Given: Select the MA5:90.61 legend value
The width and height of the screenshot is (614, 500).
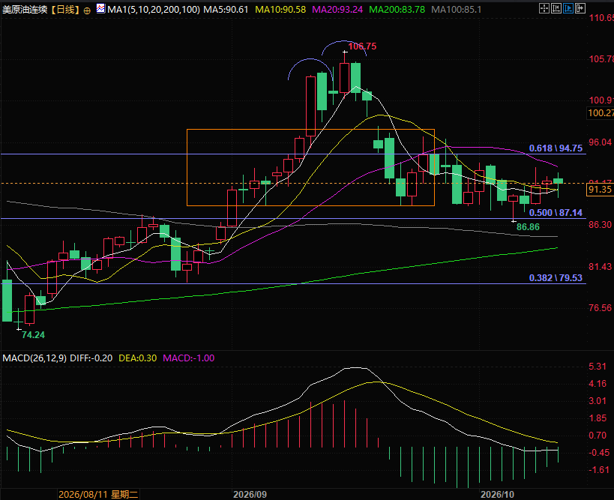Looking at the screenshot, I should [x=226, y=10].
